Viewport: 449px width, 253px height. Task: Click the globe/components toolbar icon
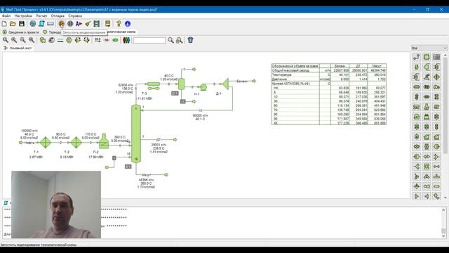tap(33, 24)
